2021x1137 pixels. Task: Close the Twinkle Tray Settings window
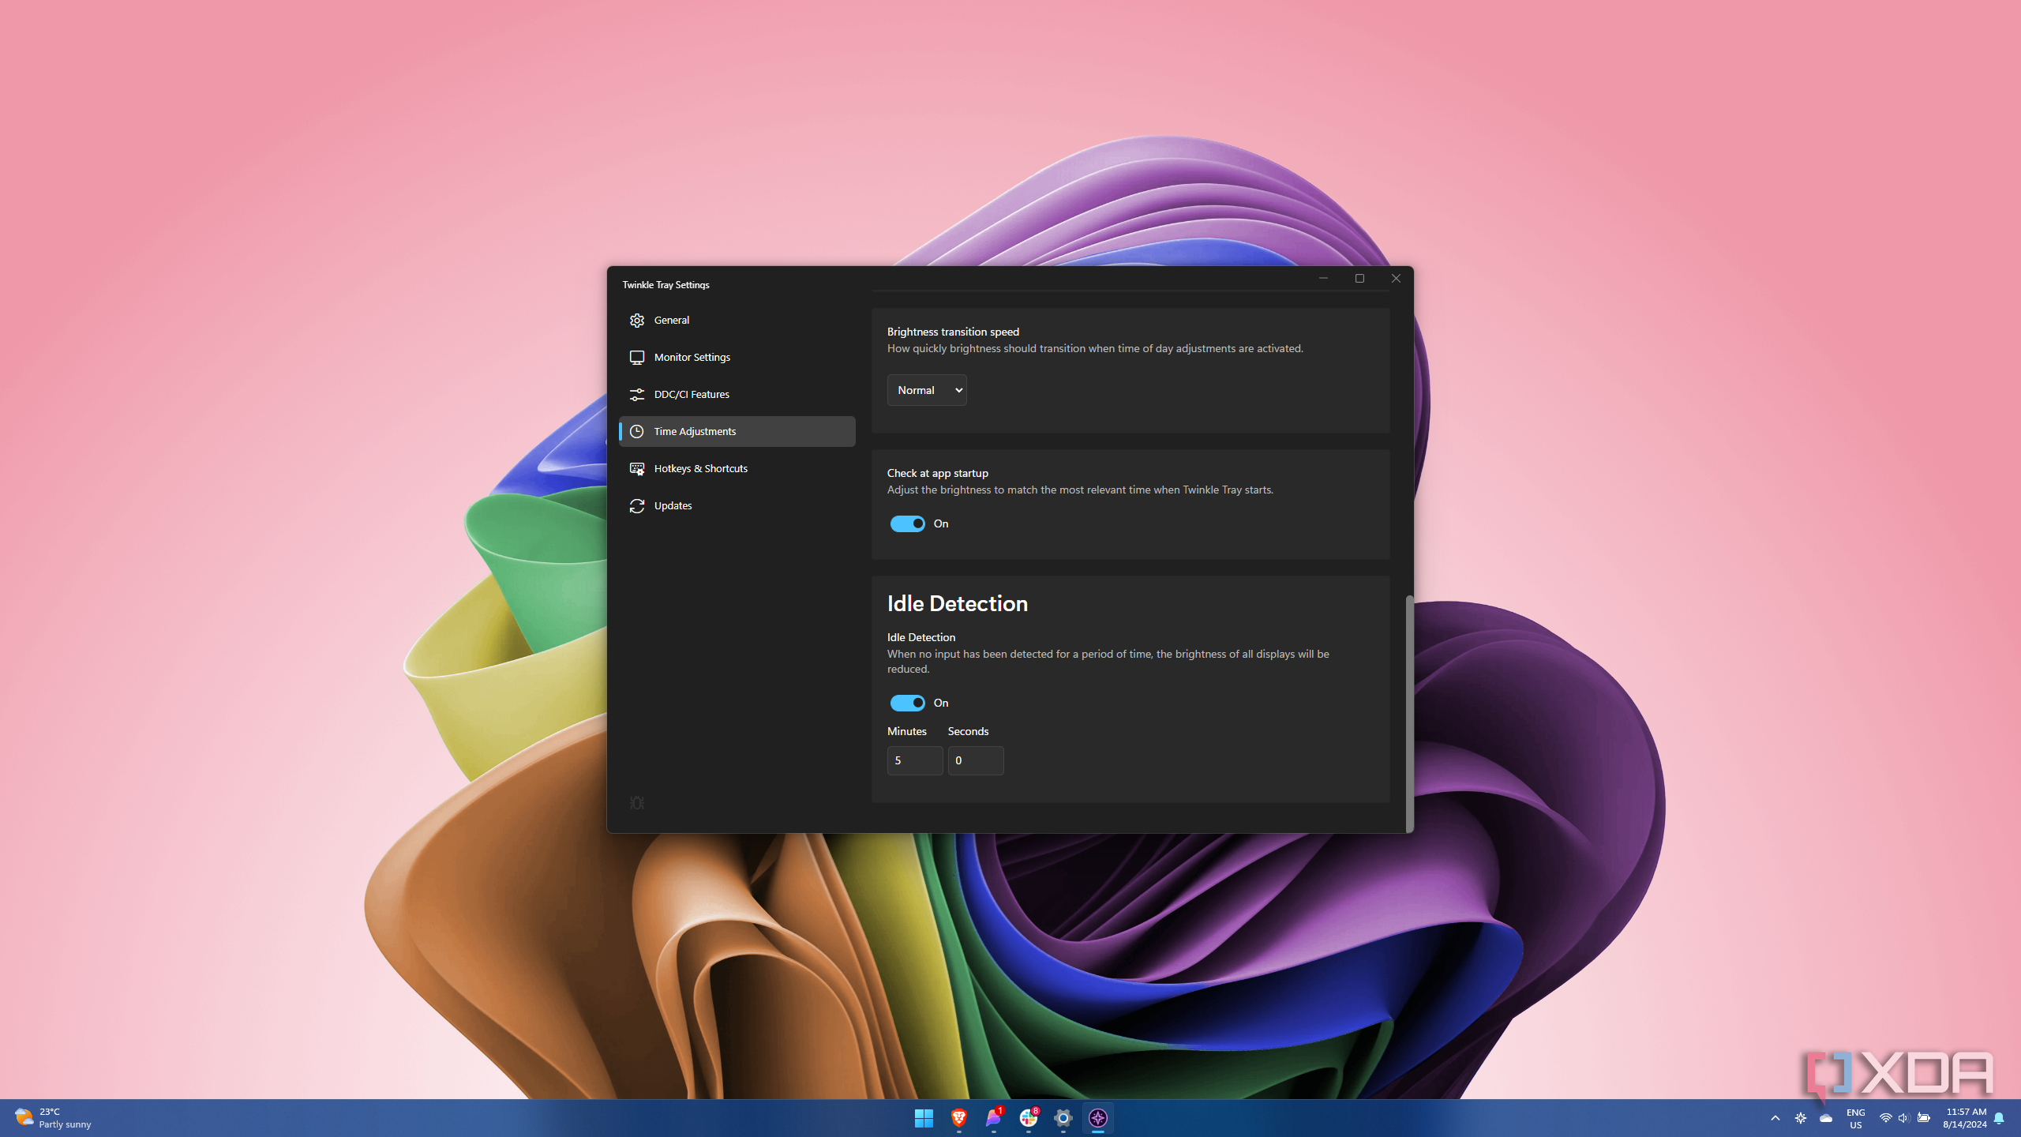1396,278
